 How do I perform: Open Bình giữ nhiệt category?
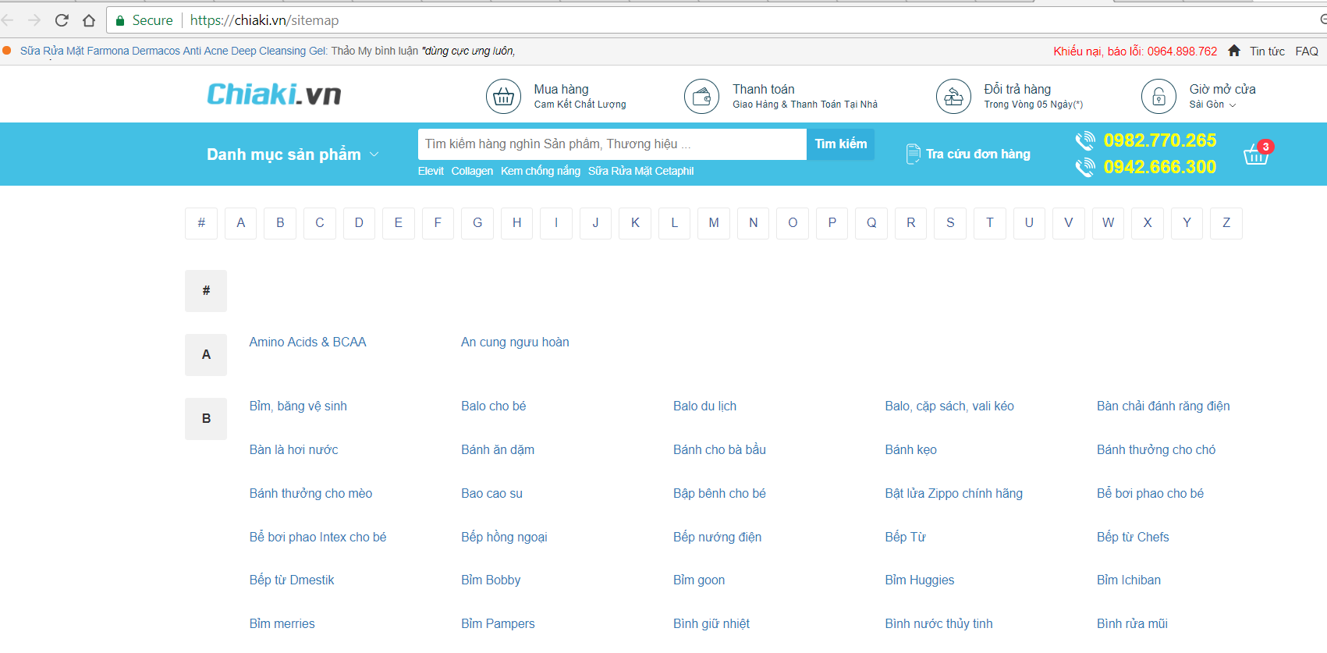711,624
